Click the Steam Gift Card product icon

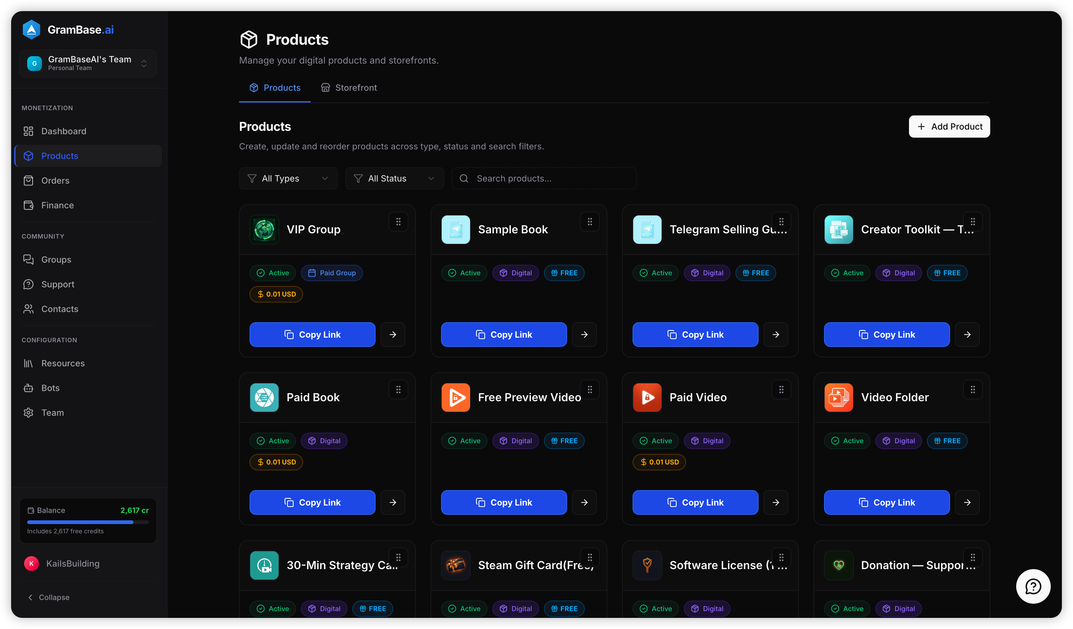pos(456,566)
